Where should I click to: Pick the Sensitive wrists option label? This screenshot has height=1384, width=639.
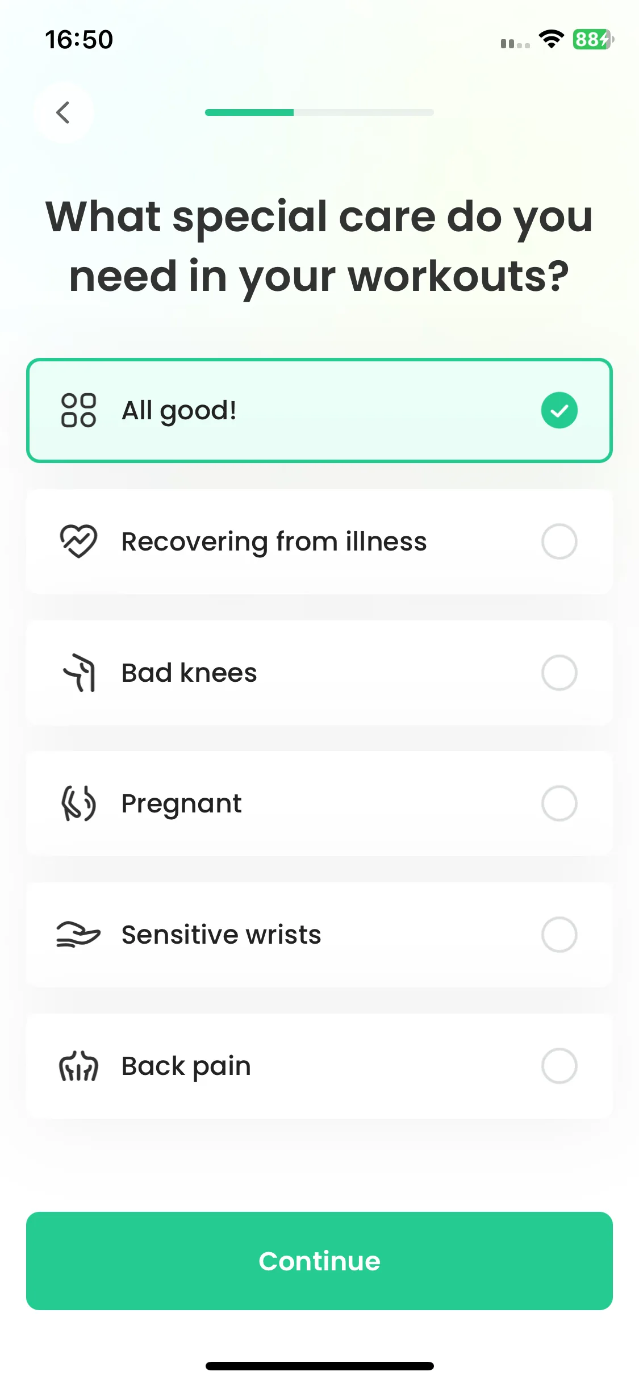coord(221,935)
